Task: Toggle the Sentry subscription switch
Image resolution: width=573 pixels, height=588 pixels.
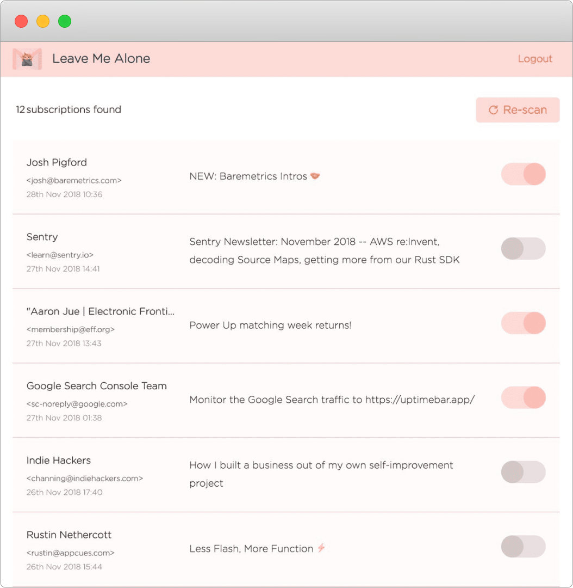Action: coord(523,249)
